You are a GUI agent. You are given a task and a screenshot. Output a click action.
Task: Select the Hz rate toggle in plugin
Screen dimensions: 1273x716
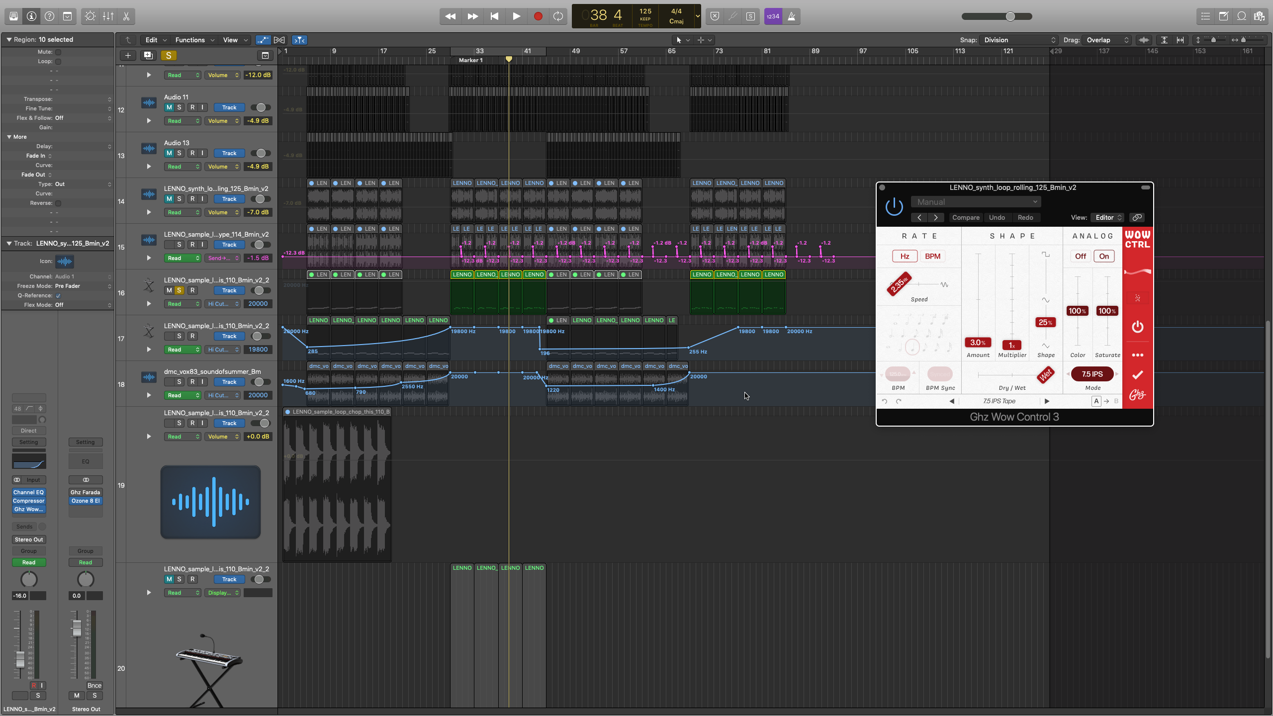click(x=905, y=256)
